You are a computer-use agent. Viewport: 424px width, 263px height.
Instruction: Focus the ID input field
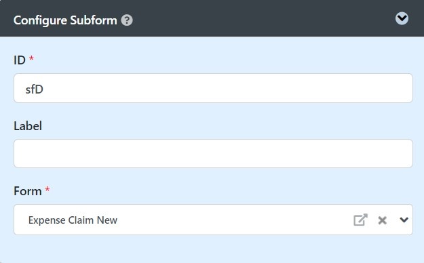pyautogui.click(x=213, y=88)
